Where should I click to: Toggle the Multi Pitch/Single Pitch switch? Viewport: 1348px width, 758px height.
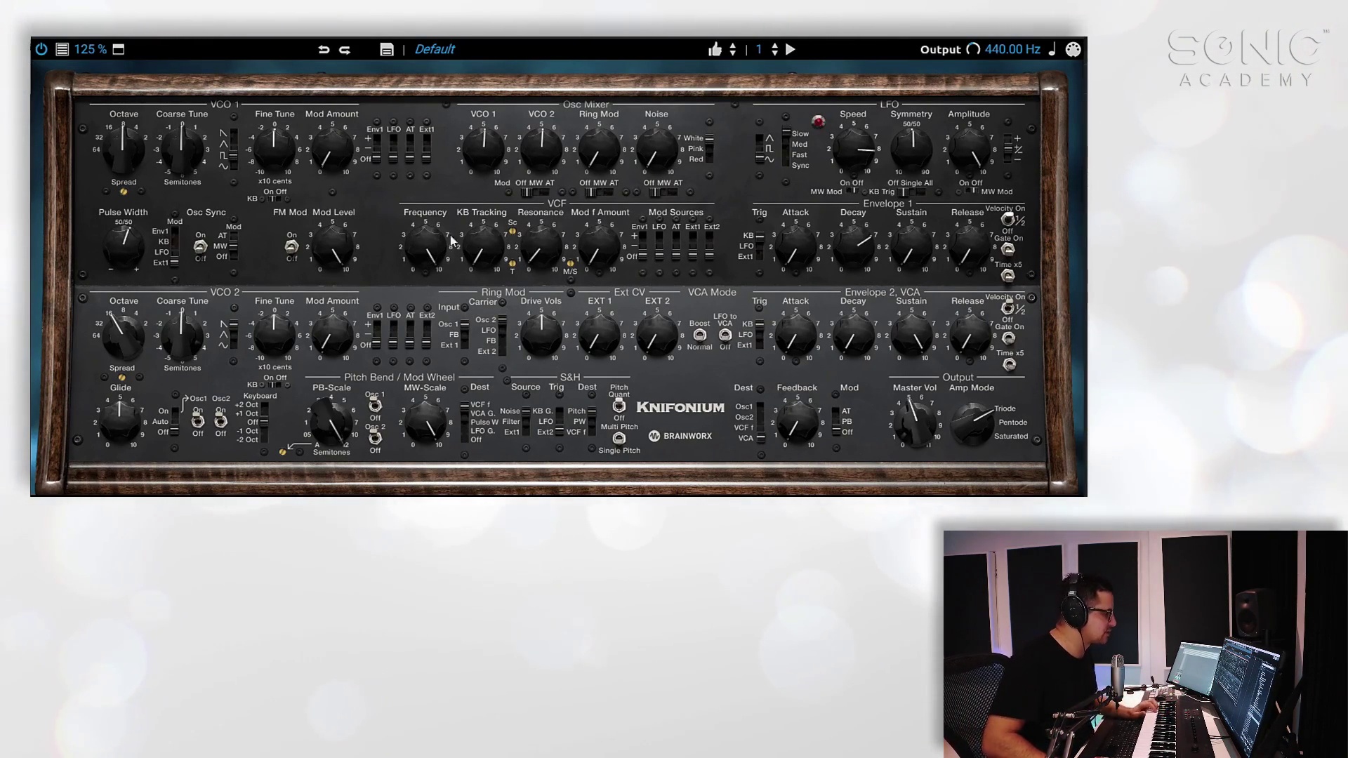click(x=619, y=438)
